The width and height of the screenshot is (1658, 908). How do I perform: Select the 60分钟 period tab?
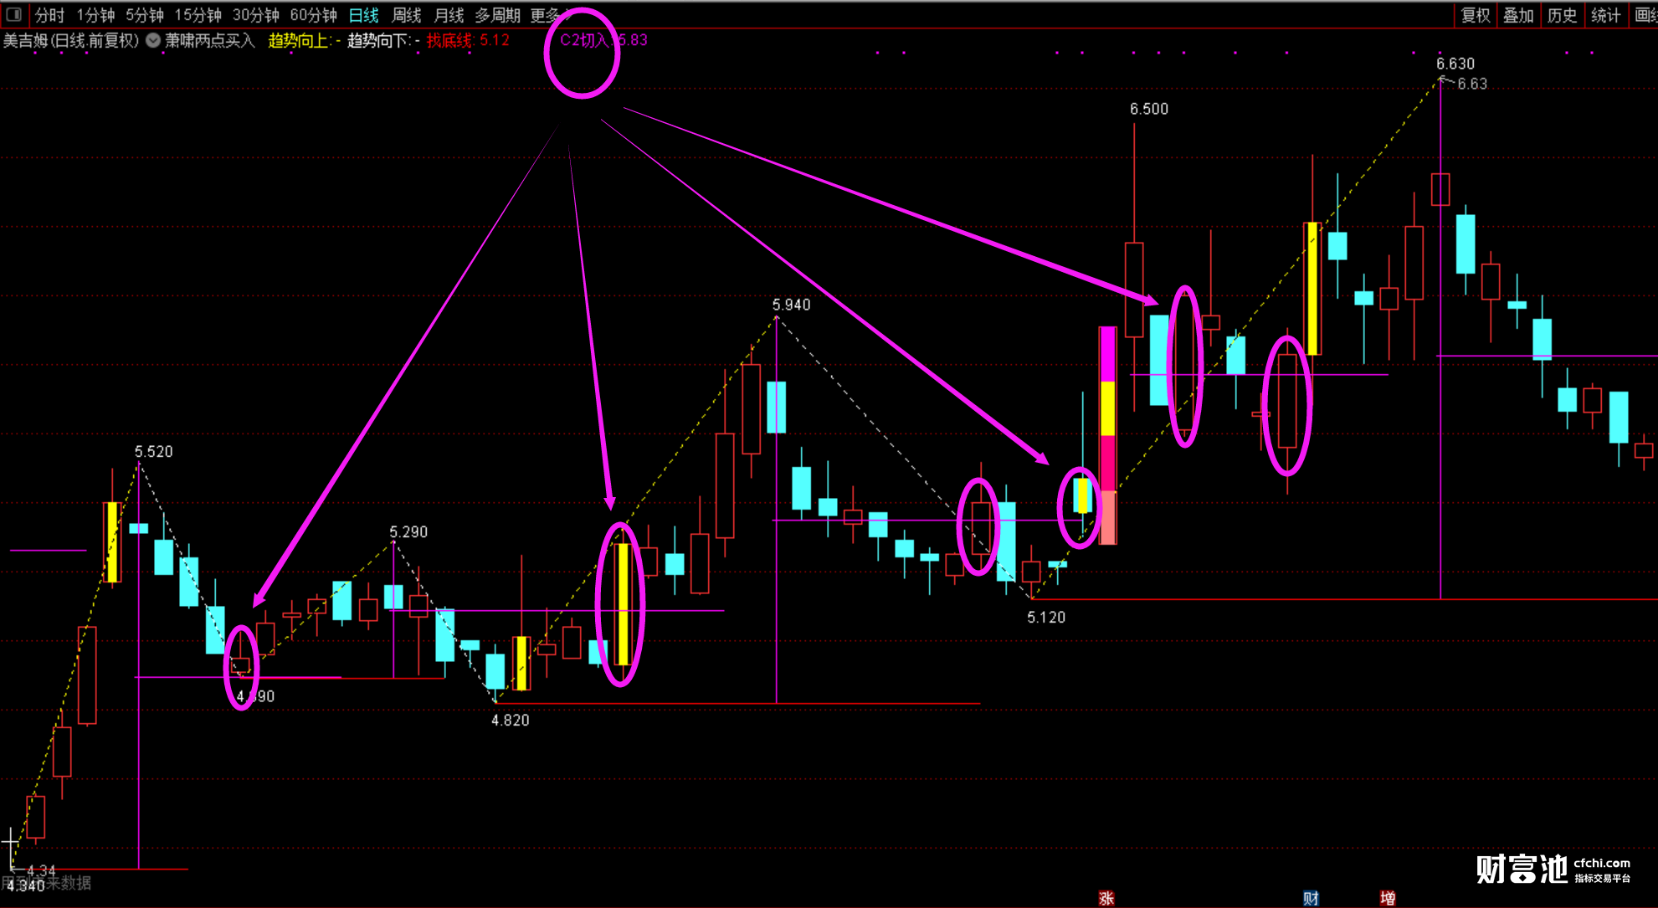(313, 15)
